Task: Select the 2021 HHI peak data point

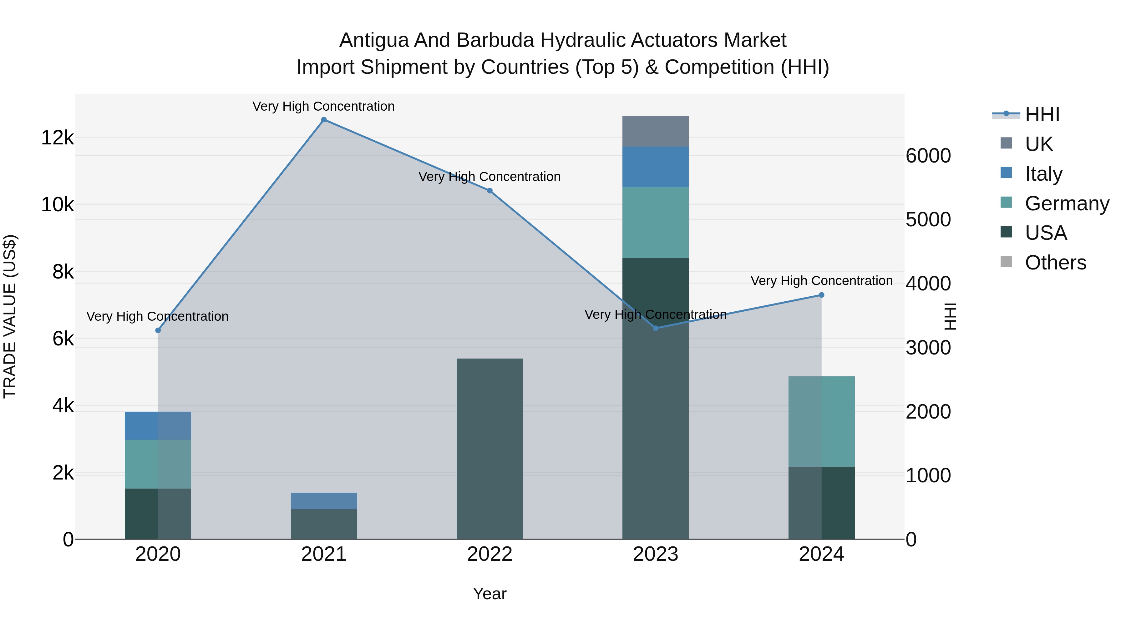Action: point(324,120)
